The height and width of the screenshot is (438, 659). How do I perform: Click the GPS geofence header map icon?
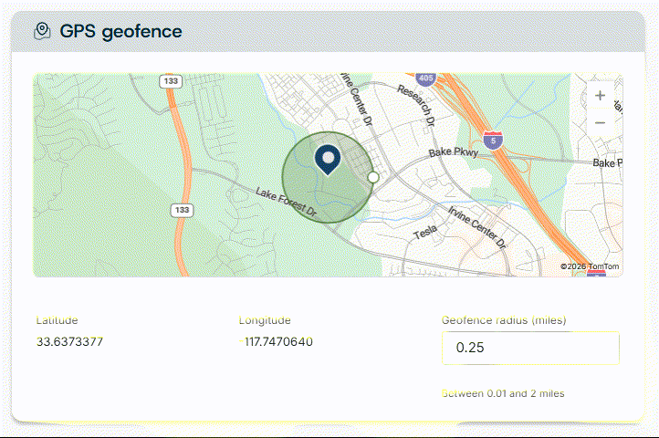click(42, 31)
